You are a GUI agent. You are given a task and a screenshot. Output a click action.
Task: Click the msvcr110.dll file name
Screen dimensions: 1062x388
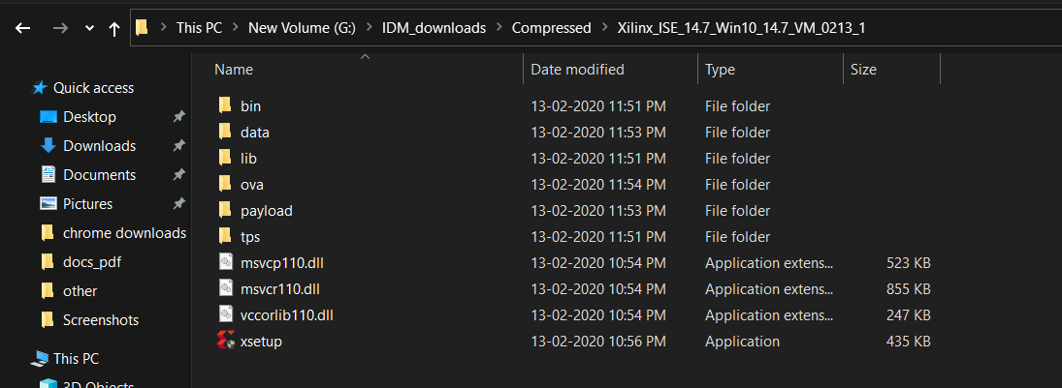[279, 289]
